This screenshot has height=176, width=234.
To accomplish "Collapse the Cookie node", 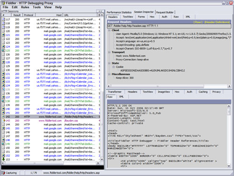I will [x=113, y=67].
